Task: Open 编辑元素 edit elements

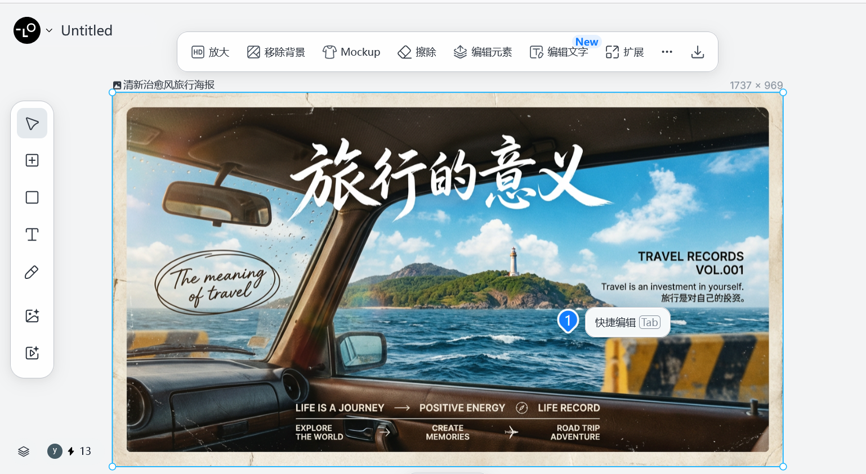Action: pos(483,52)
